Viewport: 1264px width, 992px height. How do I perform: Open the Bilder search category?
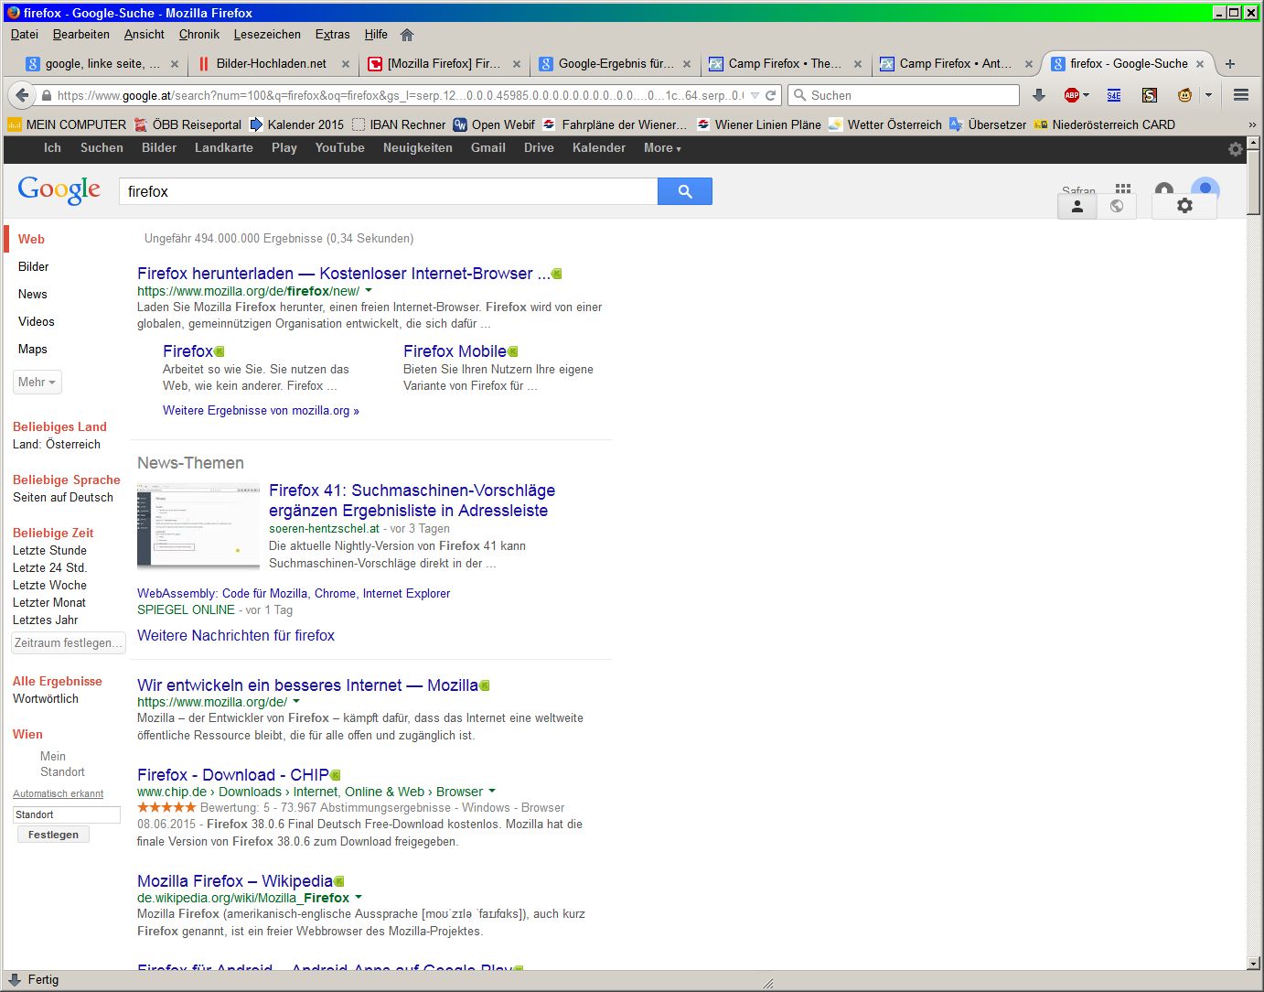coord(33,266)
